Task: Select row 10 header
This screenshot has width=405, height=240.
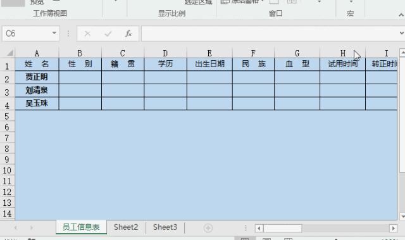Action: pyautogui.click(x=7, y=170)
